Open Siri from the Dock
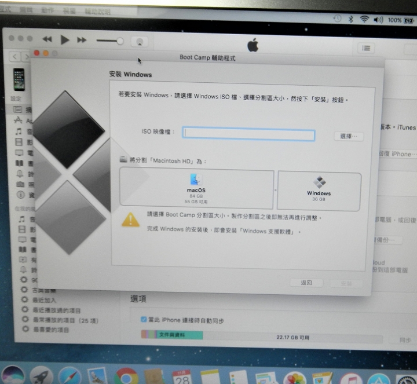The width and height of the screenshot is (417, 384). (12, 375)
